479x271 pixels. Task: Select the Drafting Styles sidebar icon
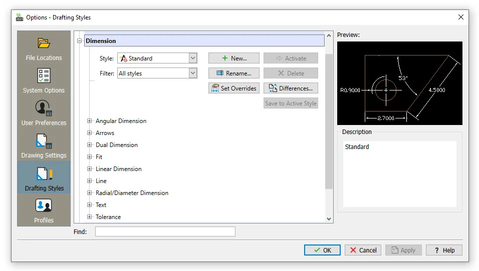[44, 174]
